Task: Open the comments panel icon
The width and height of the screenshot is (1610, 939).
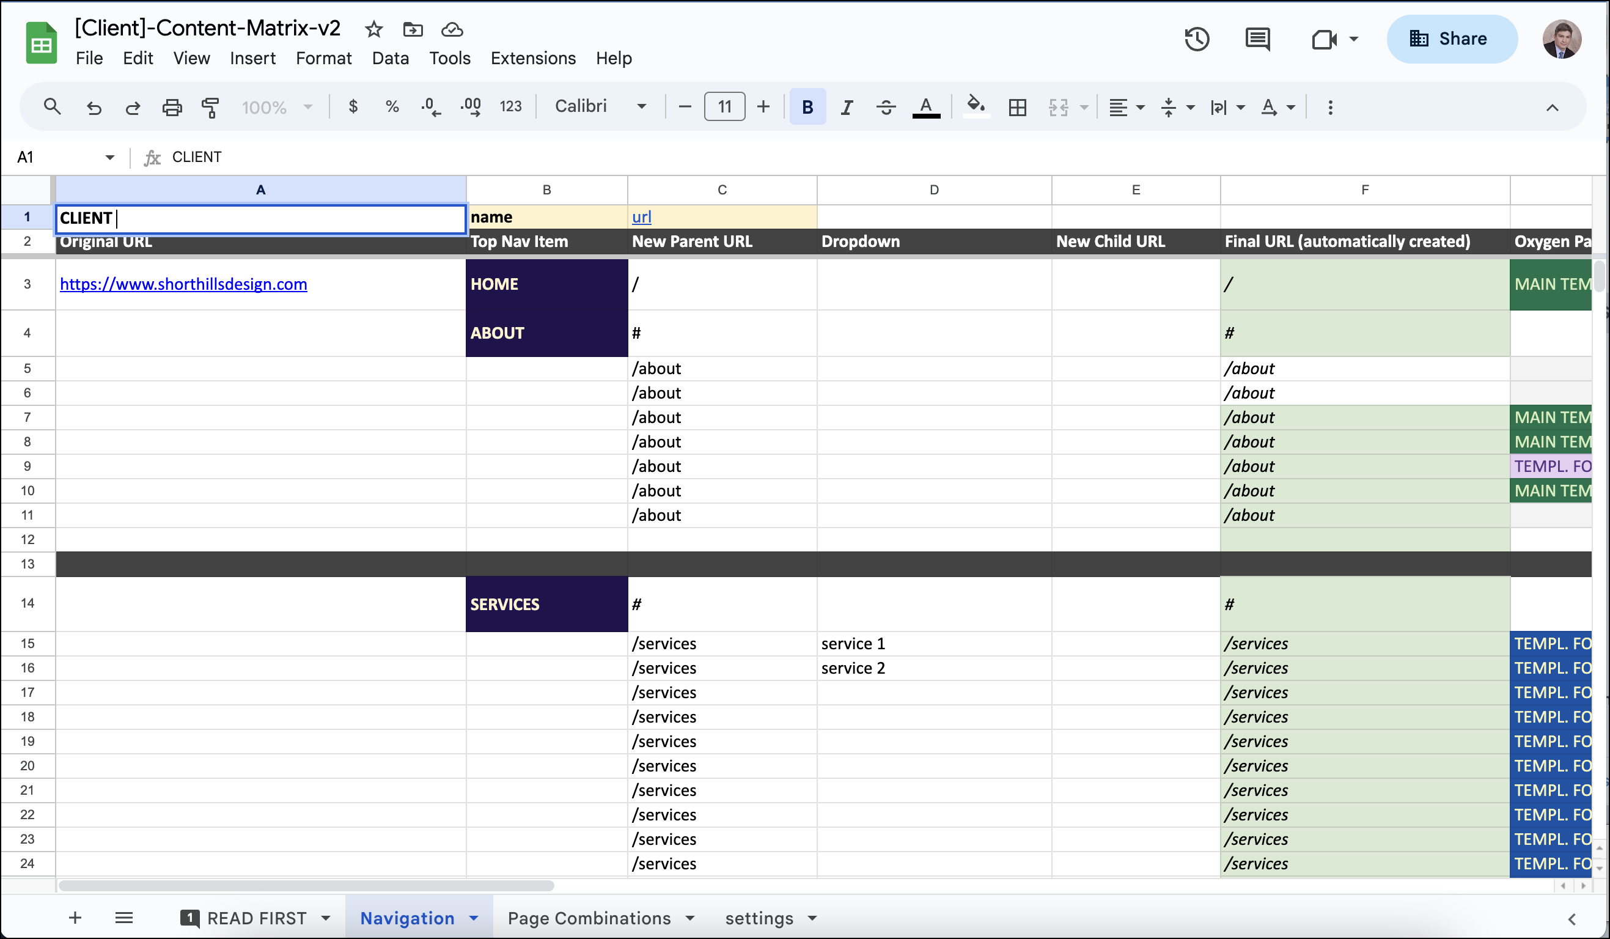Action: 1257,40
